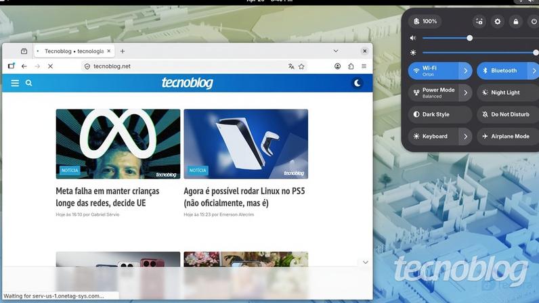Enable Do Not Disturb toggle
The height and width of the screenshot is (303, 539).
pos(508,114)
